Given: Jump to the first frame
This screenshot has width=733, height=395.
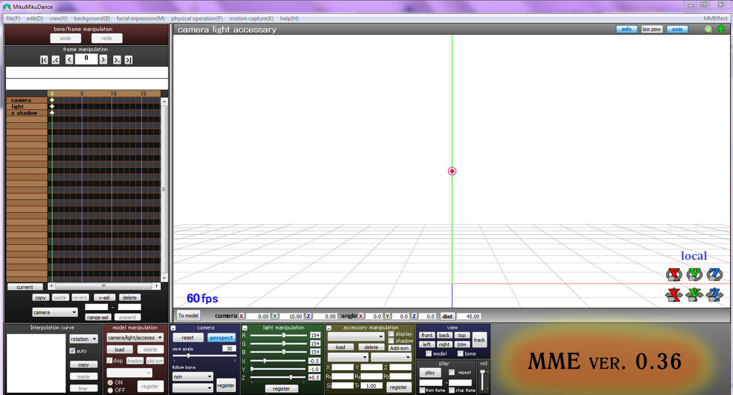Looking at the screenshot, I should coord(44,60).
